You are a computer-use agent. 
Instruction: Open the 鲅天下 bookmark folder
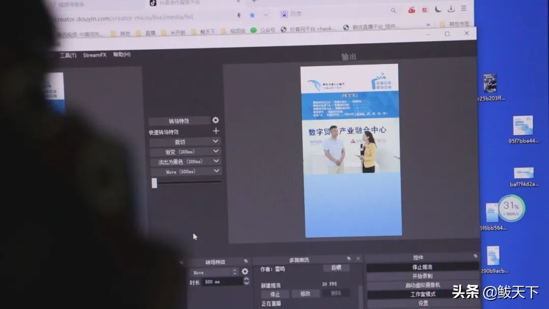click(x=203, y=32)
